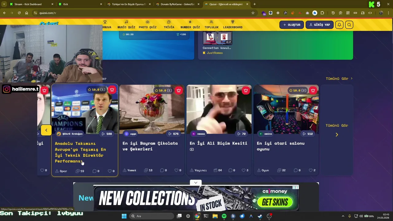Open comments on the Anadolu Takımını card
The width and height of the screenshot is (393, 221).
[96, 171]
